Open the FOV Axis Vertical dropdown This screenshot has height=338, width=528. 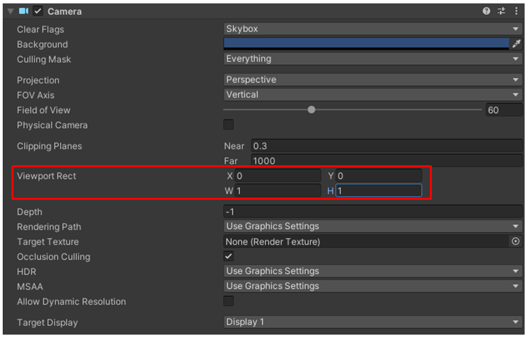point(373,95)
